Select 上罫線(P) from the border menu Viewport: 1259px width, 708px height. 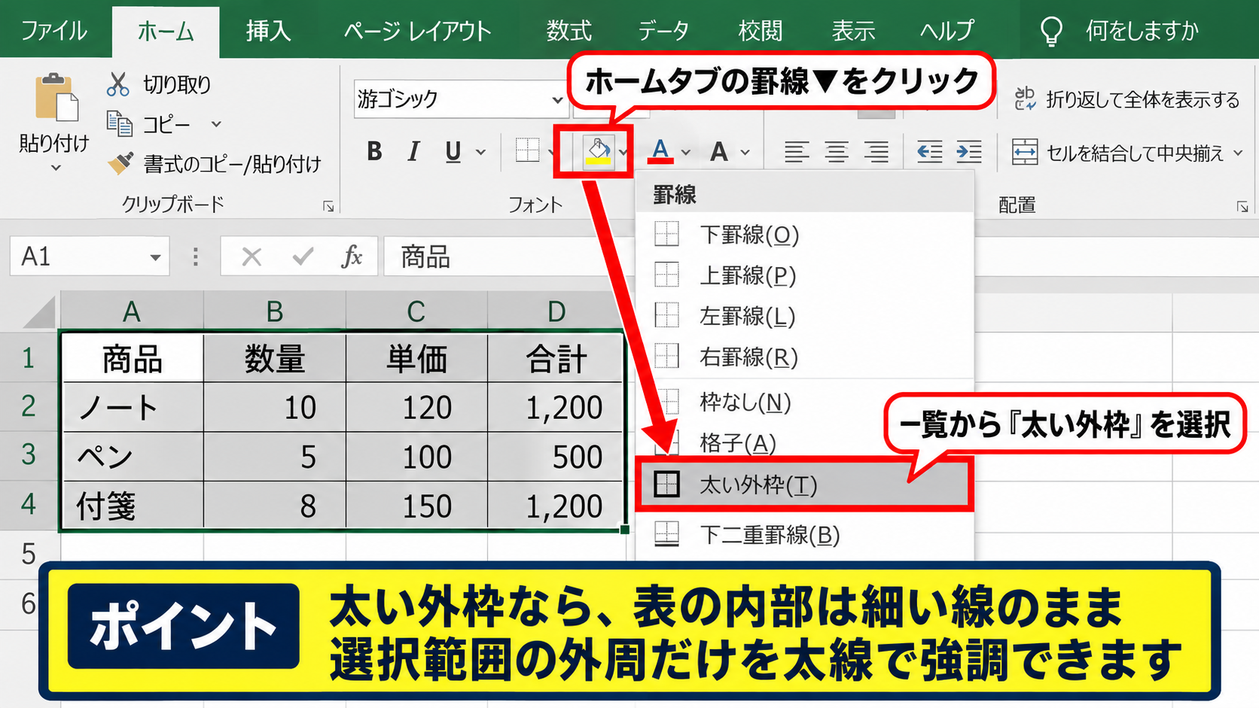point(804,275)
